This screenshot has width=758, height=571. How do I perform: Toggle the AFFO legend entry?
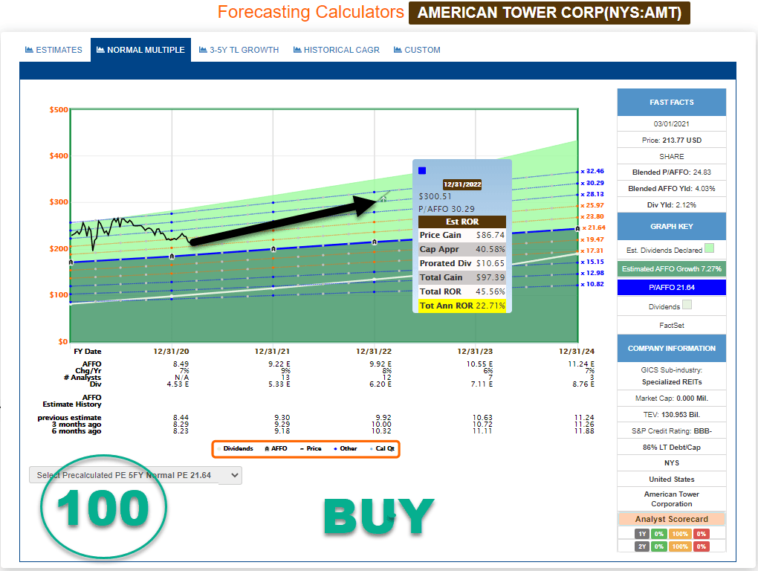(x=276, y=448)
